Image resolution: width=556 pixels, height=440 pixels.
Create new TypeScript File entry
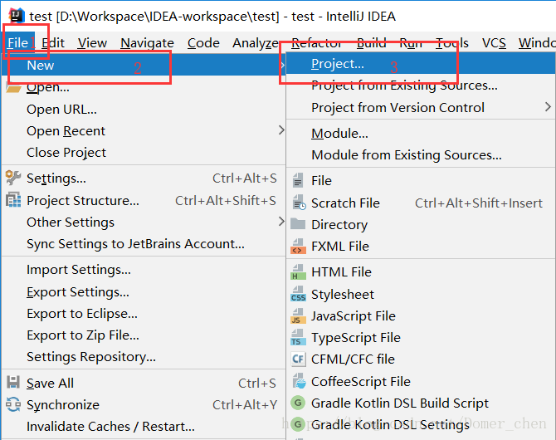[x=421, y=337]
